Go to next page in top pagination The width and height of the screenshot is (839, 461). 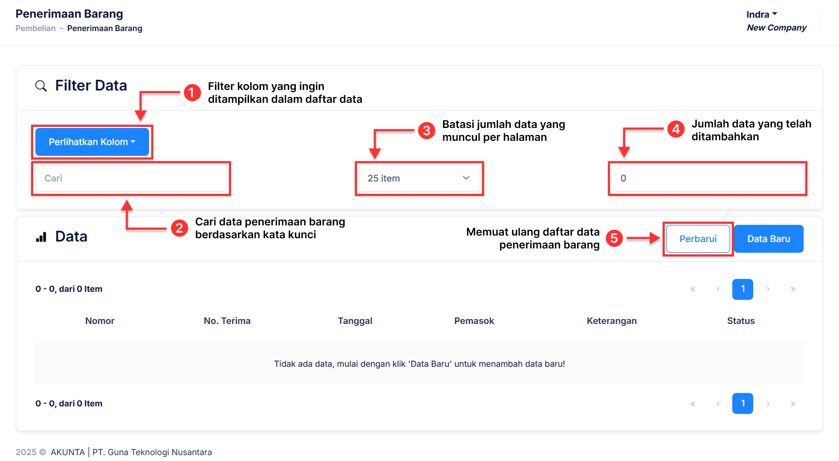coord(768,289)
